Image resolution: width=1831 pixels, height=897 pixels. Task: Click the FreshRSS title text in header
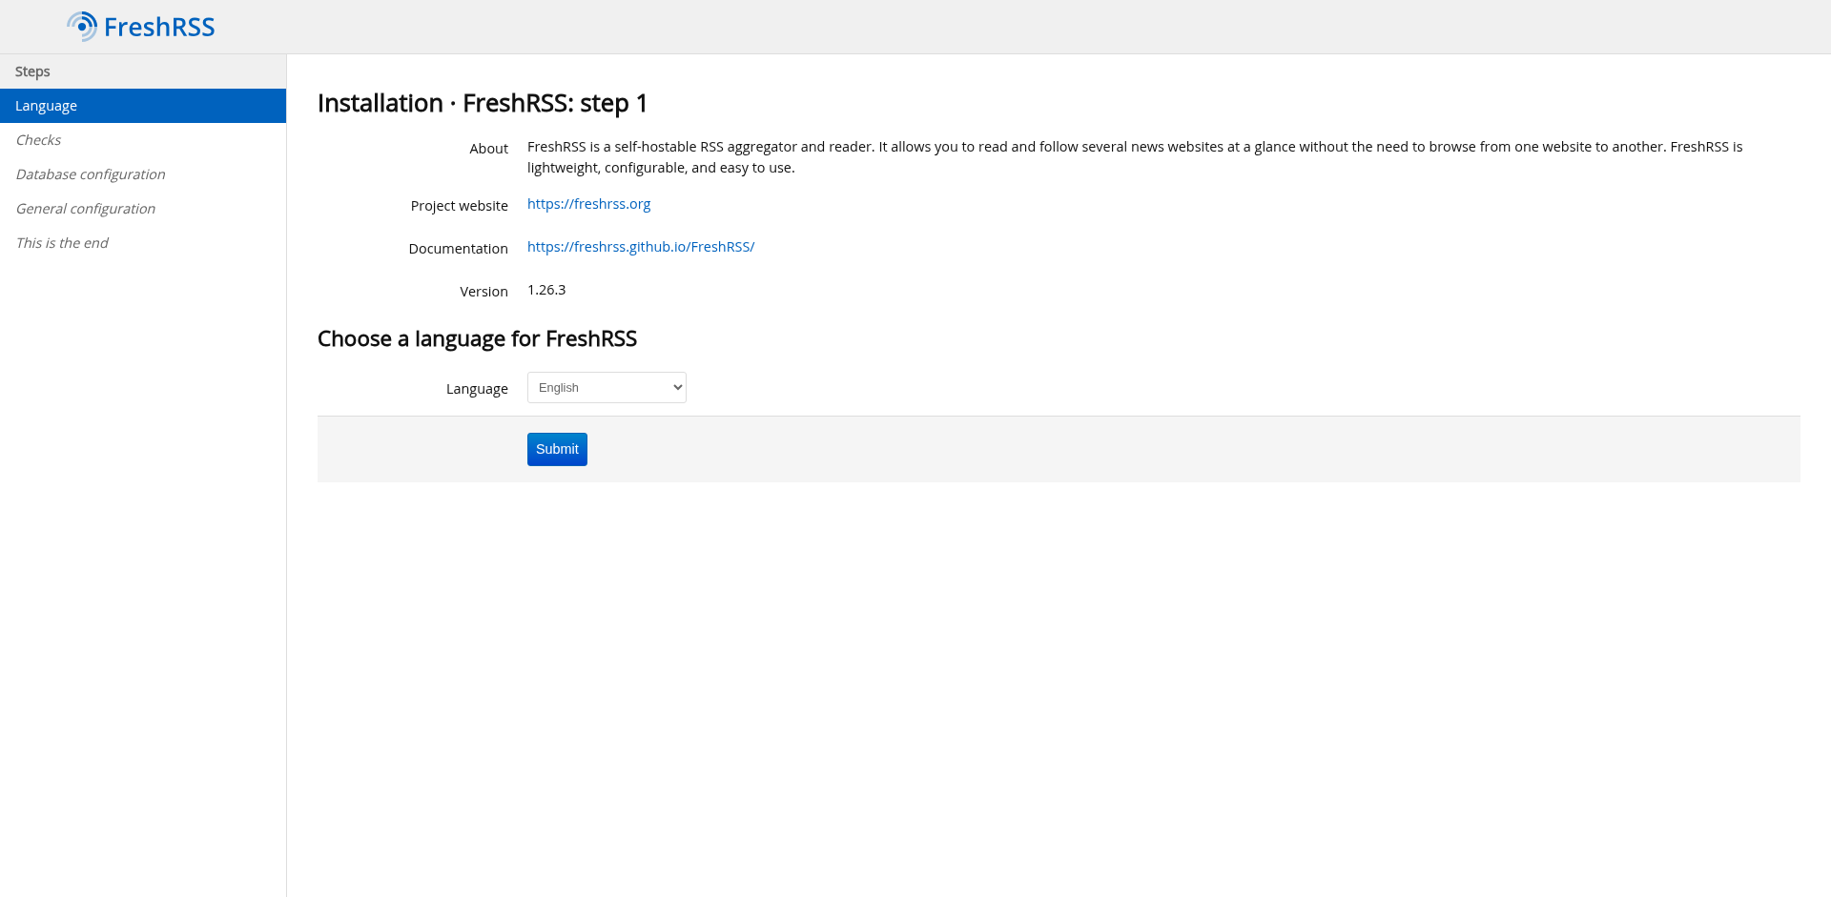pos(159,27)
